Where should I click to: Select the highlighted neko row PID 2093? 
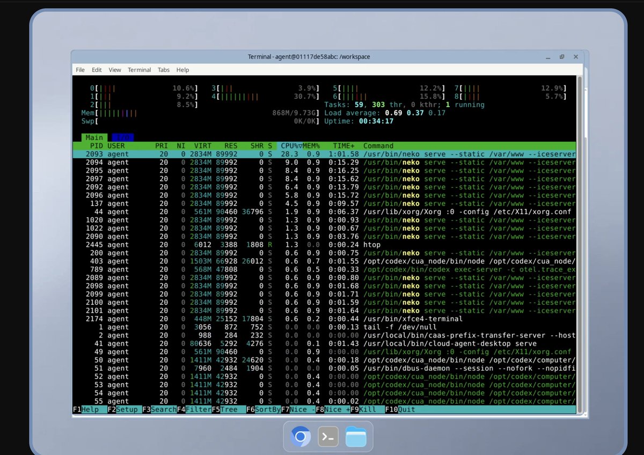[324, 155]
